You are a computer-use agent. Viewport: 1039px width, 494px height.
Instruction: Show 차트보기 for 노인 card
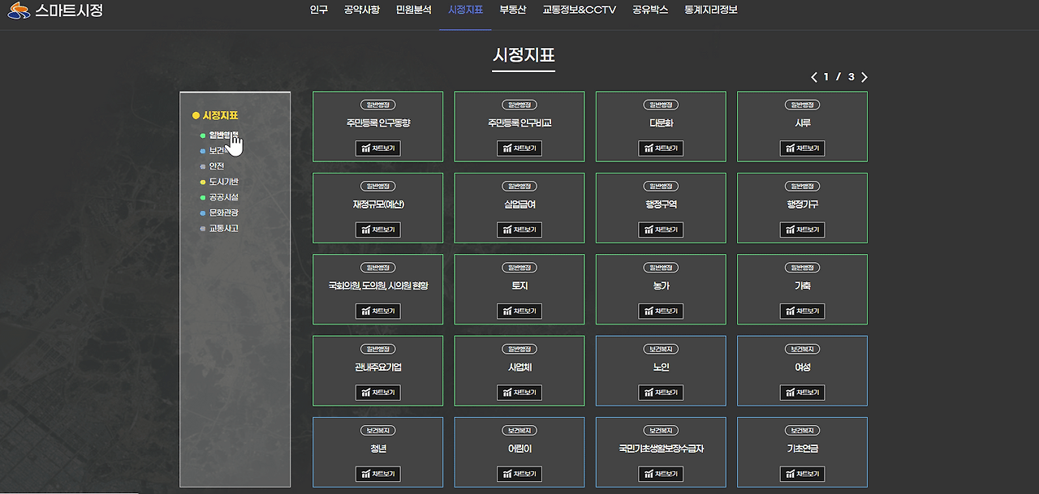coord(661,393)
